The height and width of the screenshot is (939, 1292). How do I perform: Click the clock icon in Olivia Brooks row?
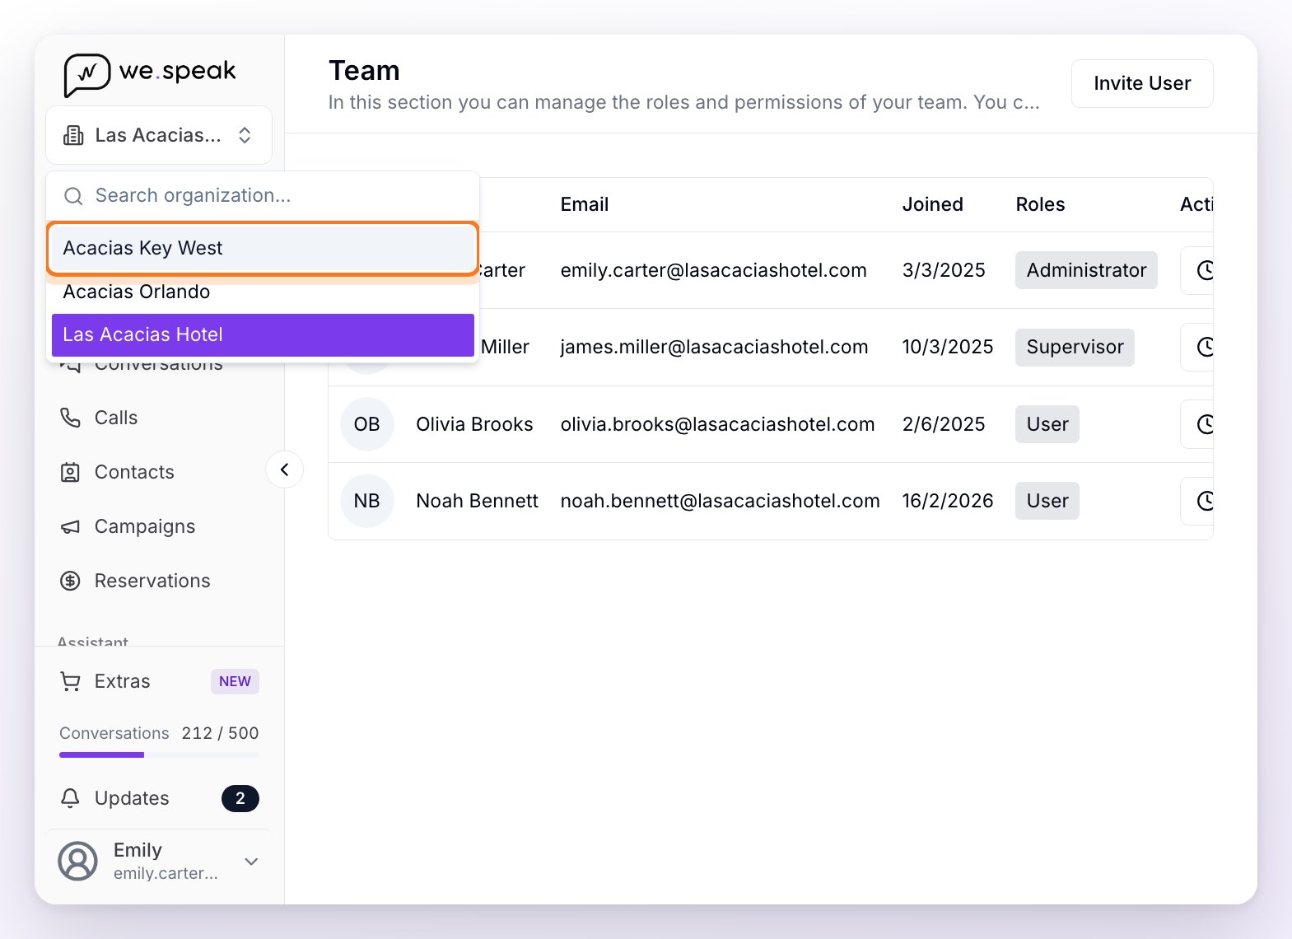point(1206,424)
